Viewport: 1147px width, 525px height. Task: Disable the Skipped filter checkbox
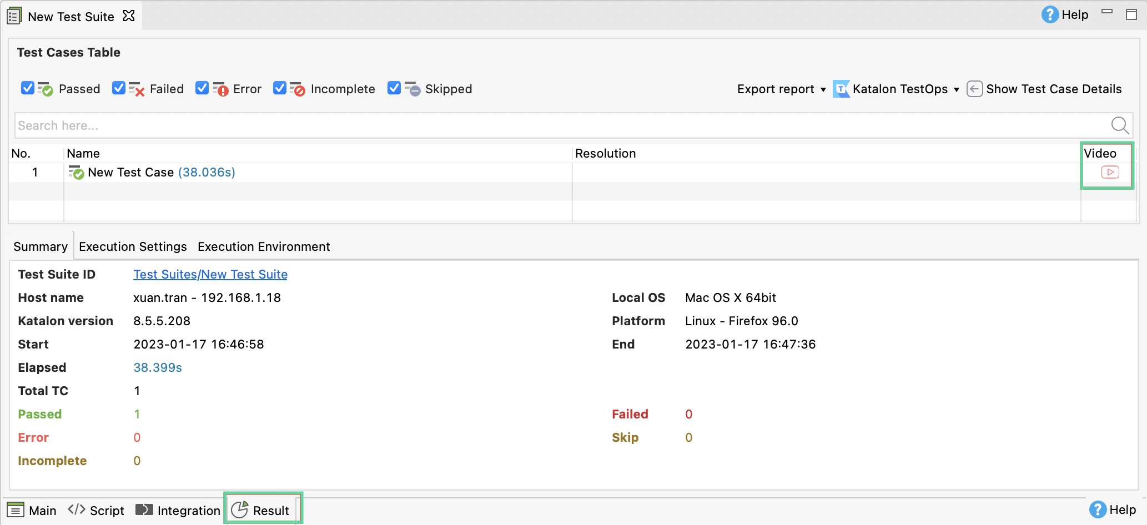coord(394,88)
